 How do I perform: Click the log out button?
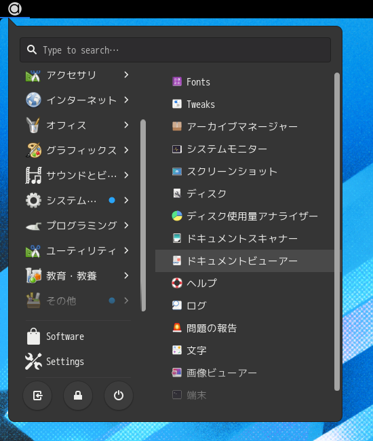(37, 396)
